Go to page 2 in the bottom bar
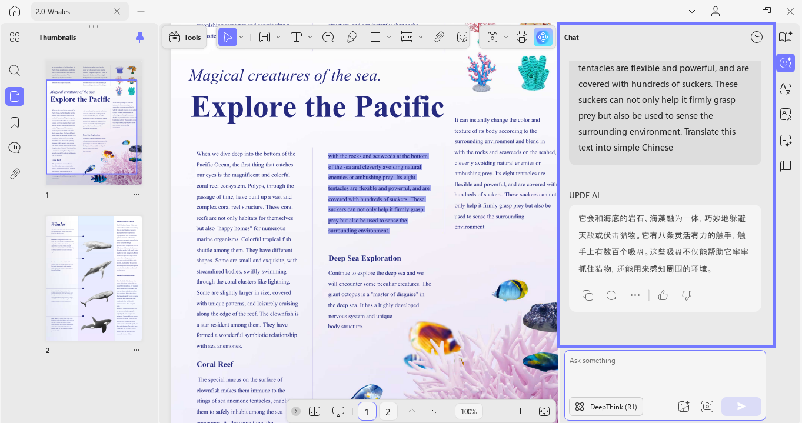The image size is (802, 423). point(388,411)
